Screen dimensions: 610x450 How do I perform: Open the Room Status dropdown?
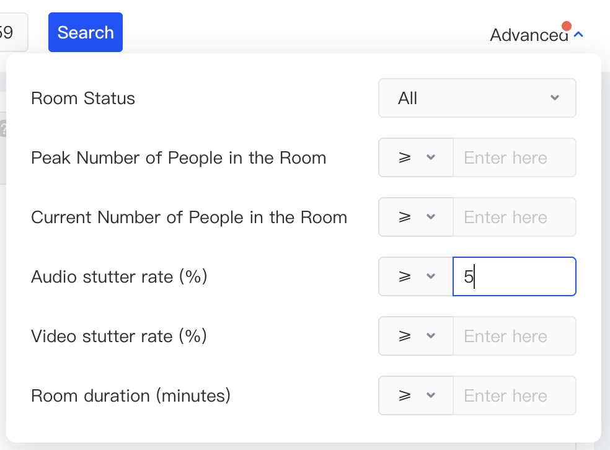[x=477, y=98]
